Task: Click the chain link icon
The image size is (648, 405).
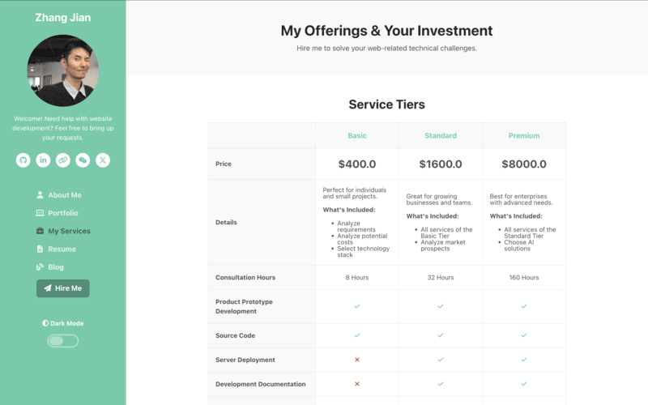Action: (63, 160)
